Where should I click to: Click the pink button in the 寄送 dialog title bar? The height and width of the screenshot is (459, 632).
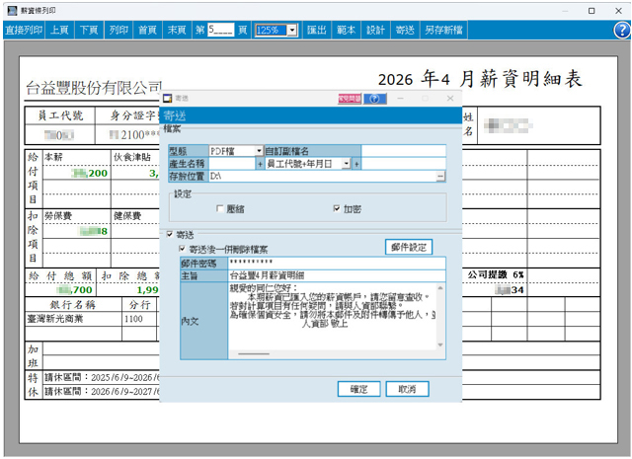(350, 99)
